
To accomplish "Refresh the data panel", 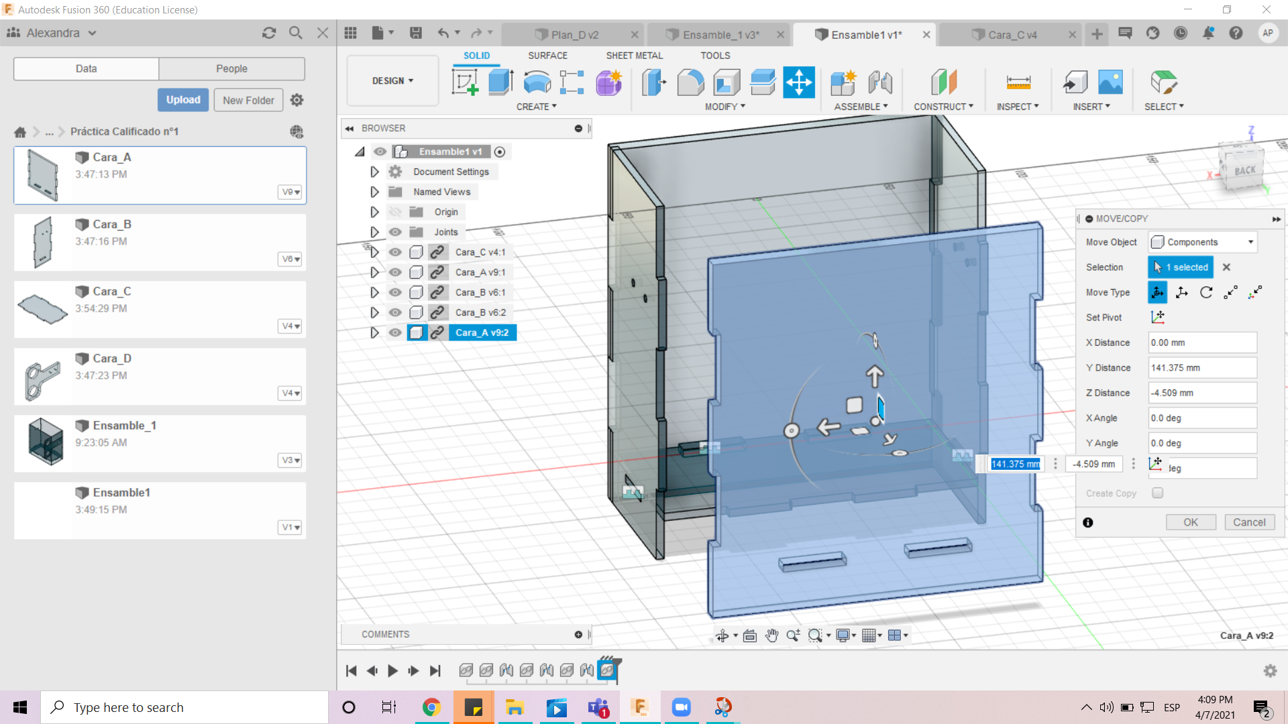I will tap(269, 33).
